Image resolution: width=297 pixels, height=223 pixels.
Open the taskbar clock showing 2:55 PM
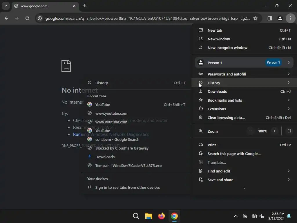(276, 216)
